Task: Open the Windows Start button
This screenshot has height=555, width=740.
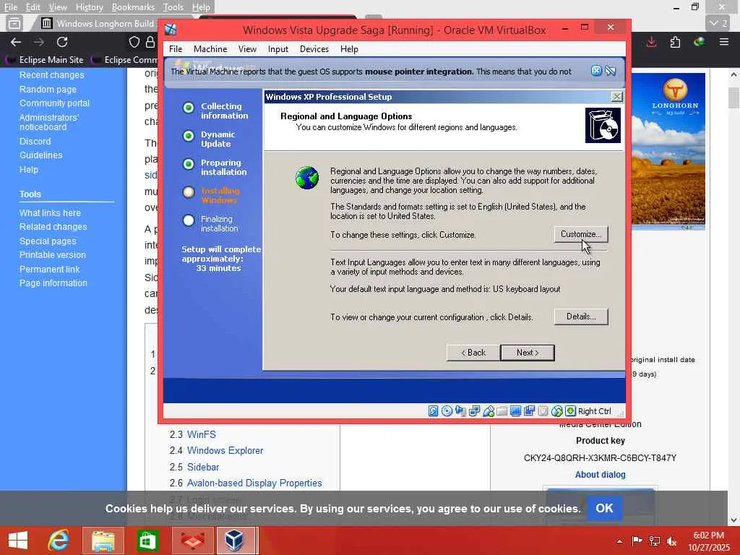Action: click(18, 541)
